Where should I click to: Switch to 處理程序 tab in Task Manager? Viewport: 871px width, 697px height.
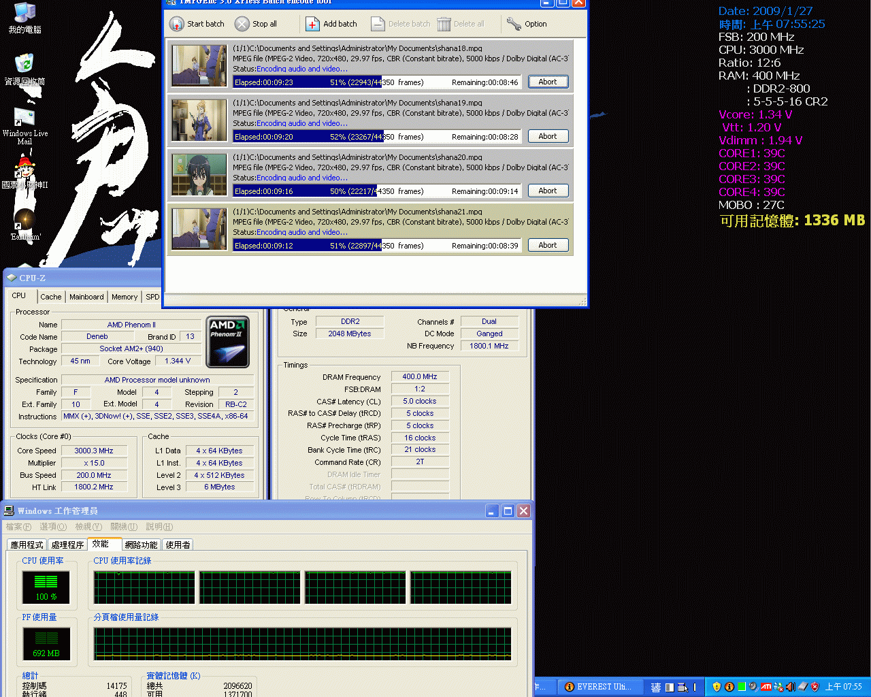click(x=67, y=545)
